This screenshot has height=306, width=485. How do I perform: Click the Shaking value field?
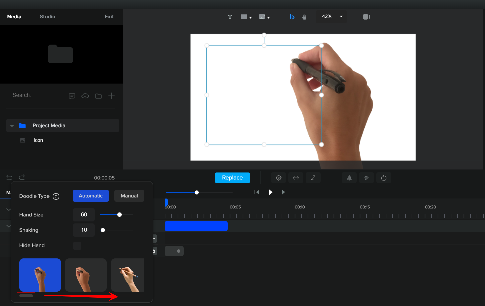point(84,230)
